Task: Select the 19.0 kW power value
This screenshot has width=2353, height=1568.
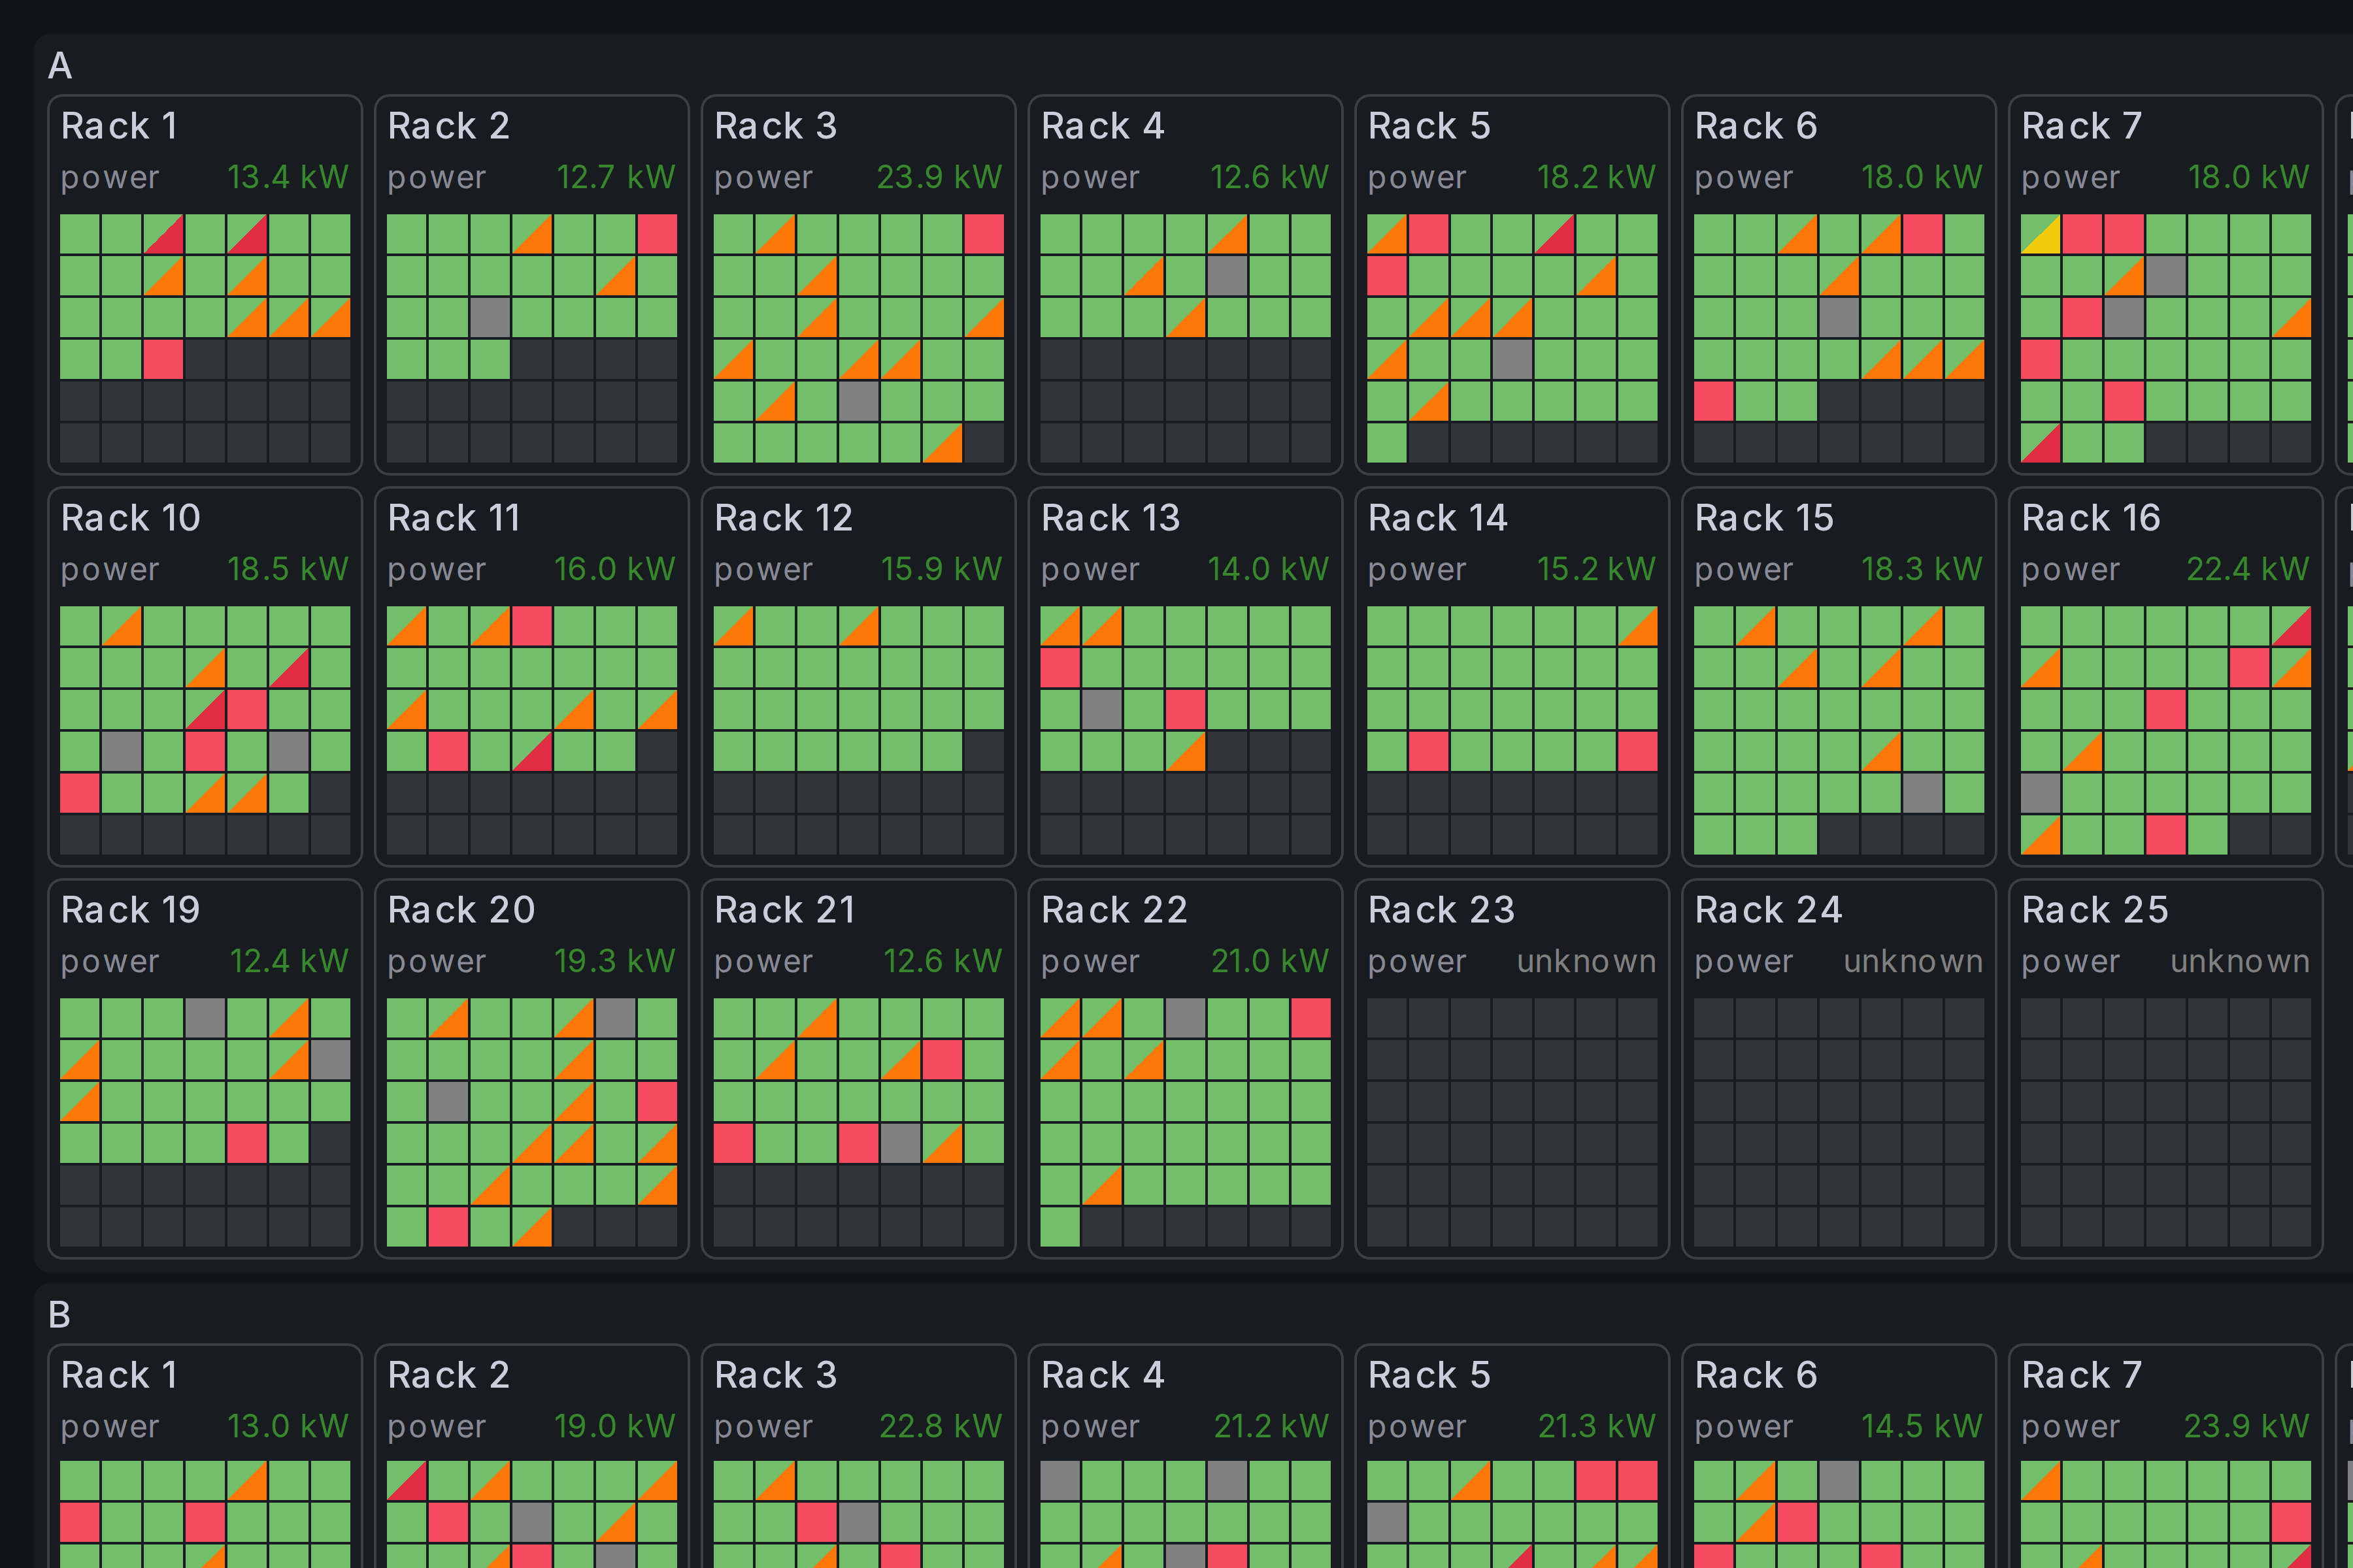Action: 615,1426
